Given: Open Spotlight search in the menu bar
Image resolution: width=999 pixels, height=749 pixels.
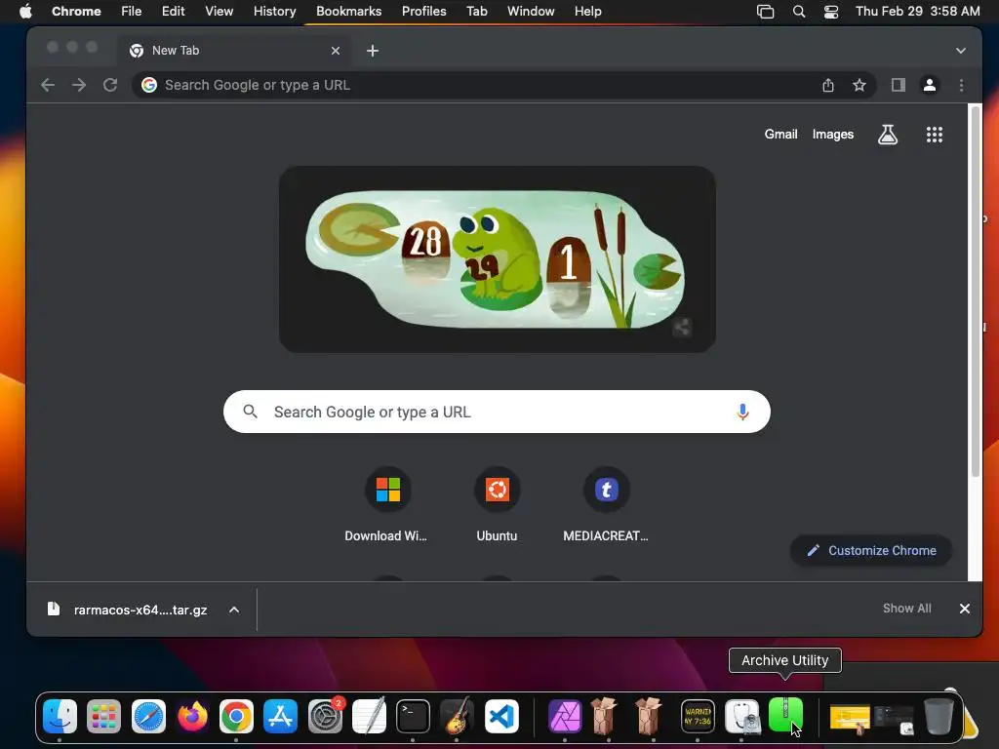Looking at the screenshot, I should pos(798,11).
